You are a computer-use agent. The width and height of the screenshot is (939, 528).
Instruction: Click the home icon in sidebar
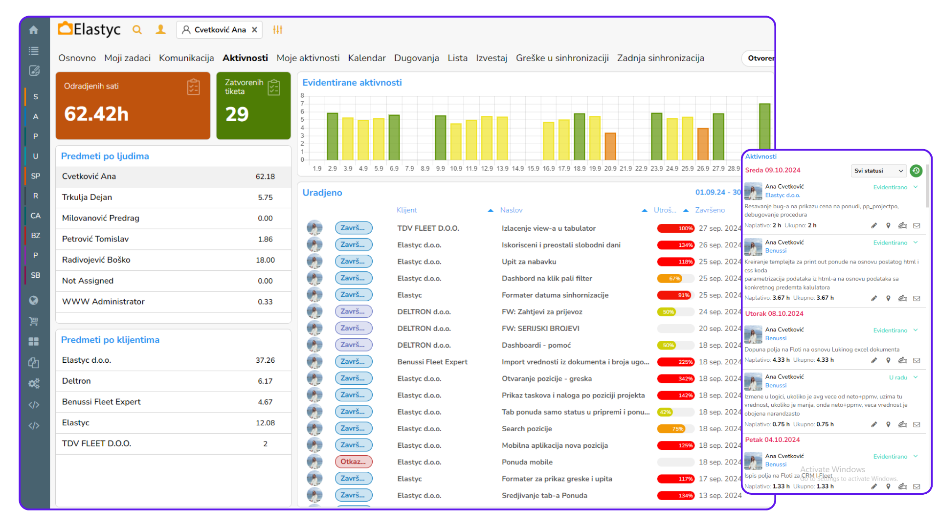point(34,30)
